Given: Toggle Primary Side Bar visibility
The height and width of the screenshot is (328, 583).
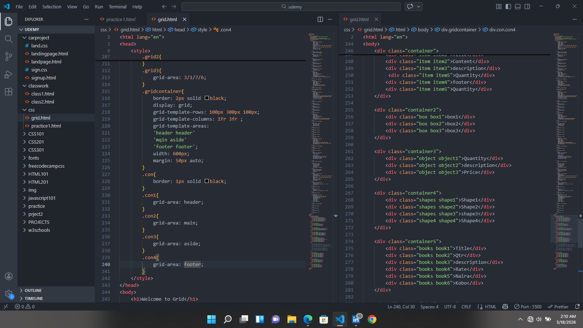Looking at the screenshot, I should (x=508, y=7).
